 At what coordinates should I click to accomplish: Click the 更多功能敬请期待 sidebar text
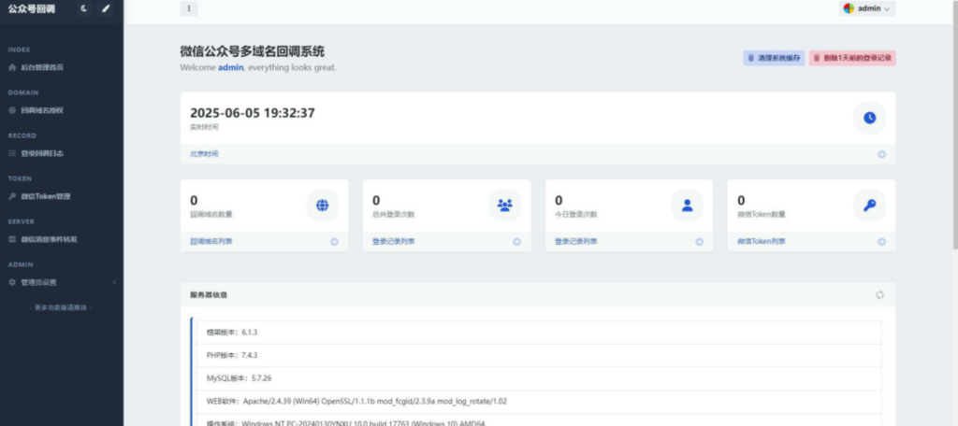(61, 307)
